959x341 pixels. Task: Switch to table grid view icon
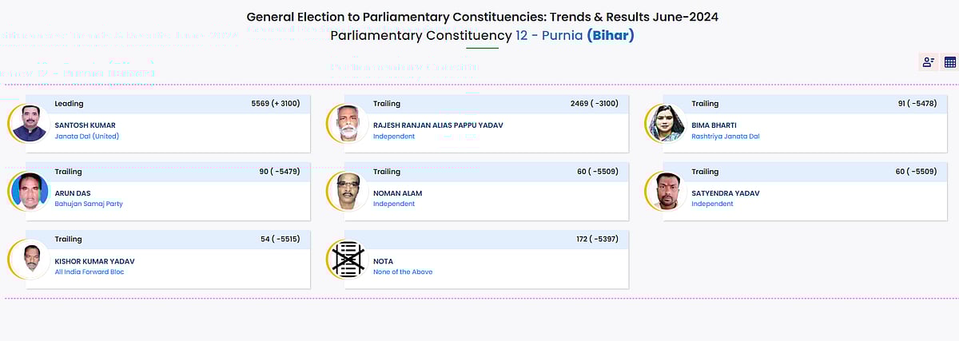[950, 62]
